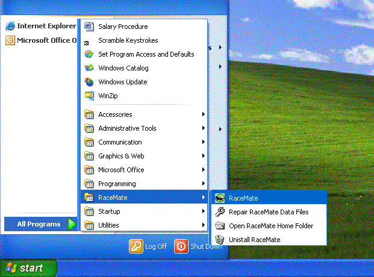Click the Windows Catalog icon
Viewport: 374px width, 277px height.
pos(89,68)
